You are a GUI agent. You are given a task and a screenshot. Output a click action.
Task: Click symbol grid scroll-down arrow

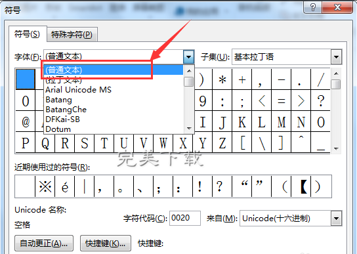[x=336, y=148]
